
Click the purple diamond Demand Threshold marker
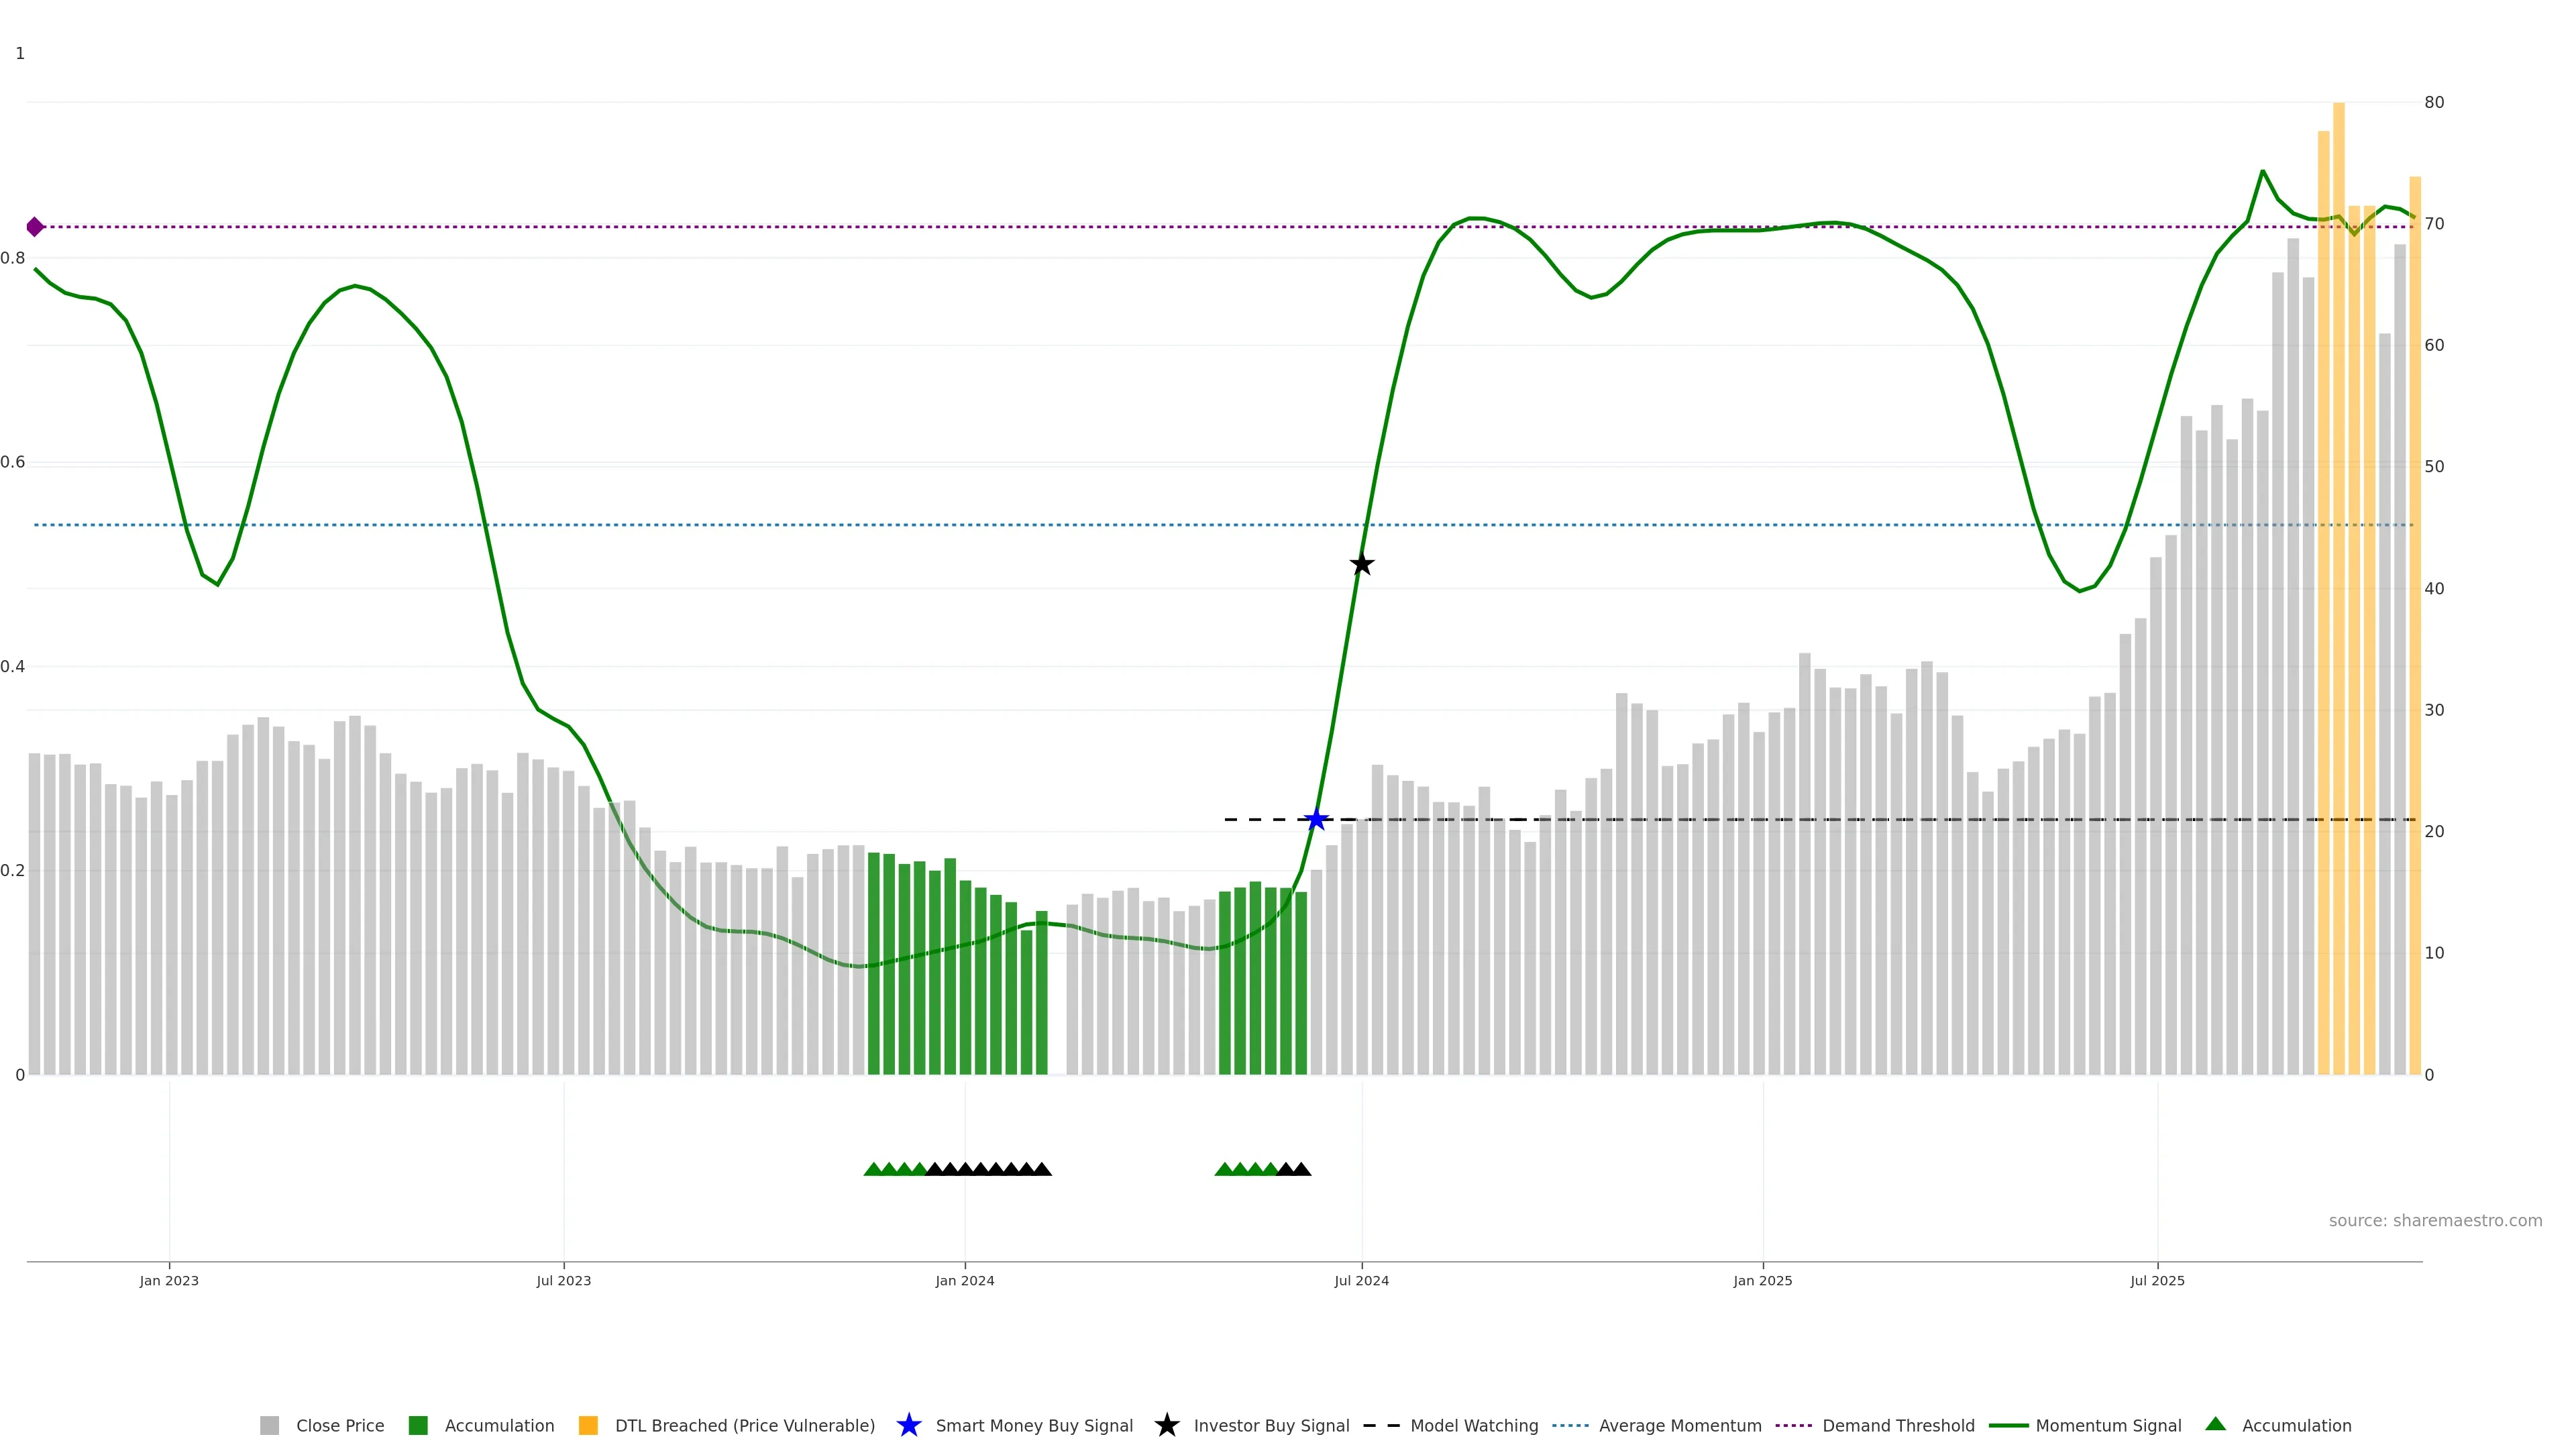point(35,227)
